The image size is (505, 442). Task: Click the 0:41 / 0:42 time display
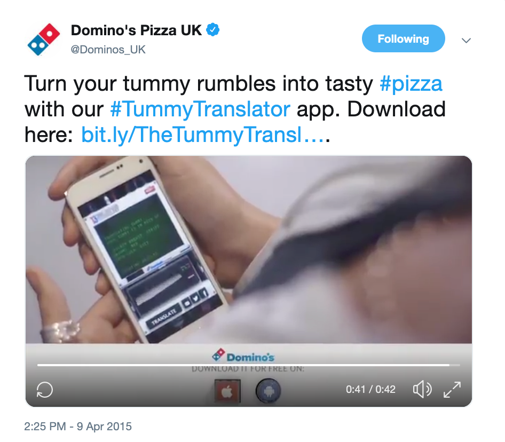coord(370,390)
